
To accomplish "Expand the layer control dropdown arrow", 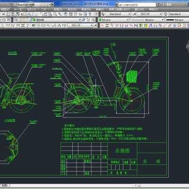I will pos(79,20).
